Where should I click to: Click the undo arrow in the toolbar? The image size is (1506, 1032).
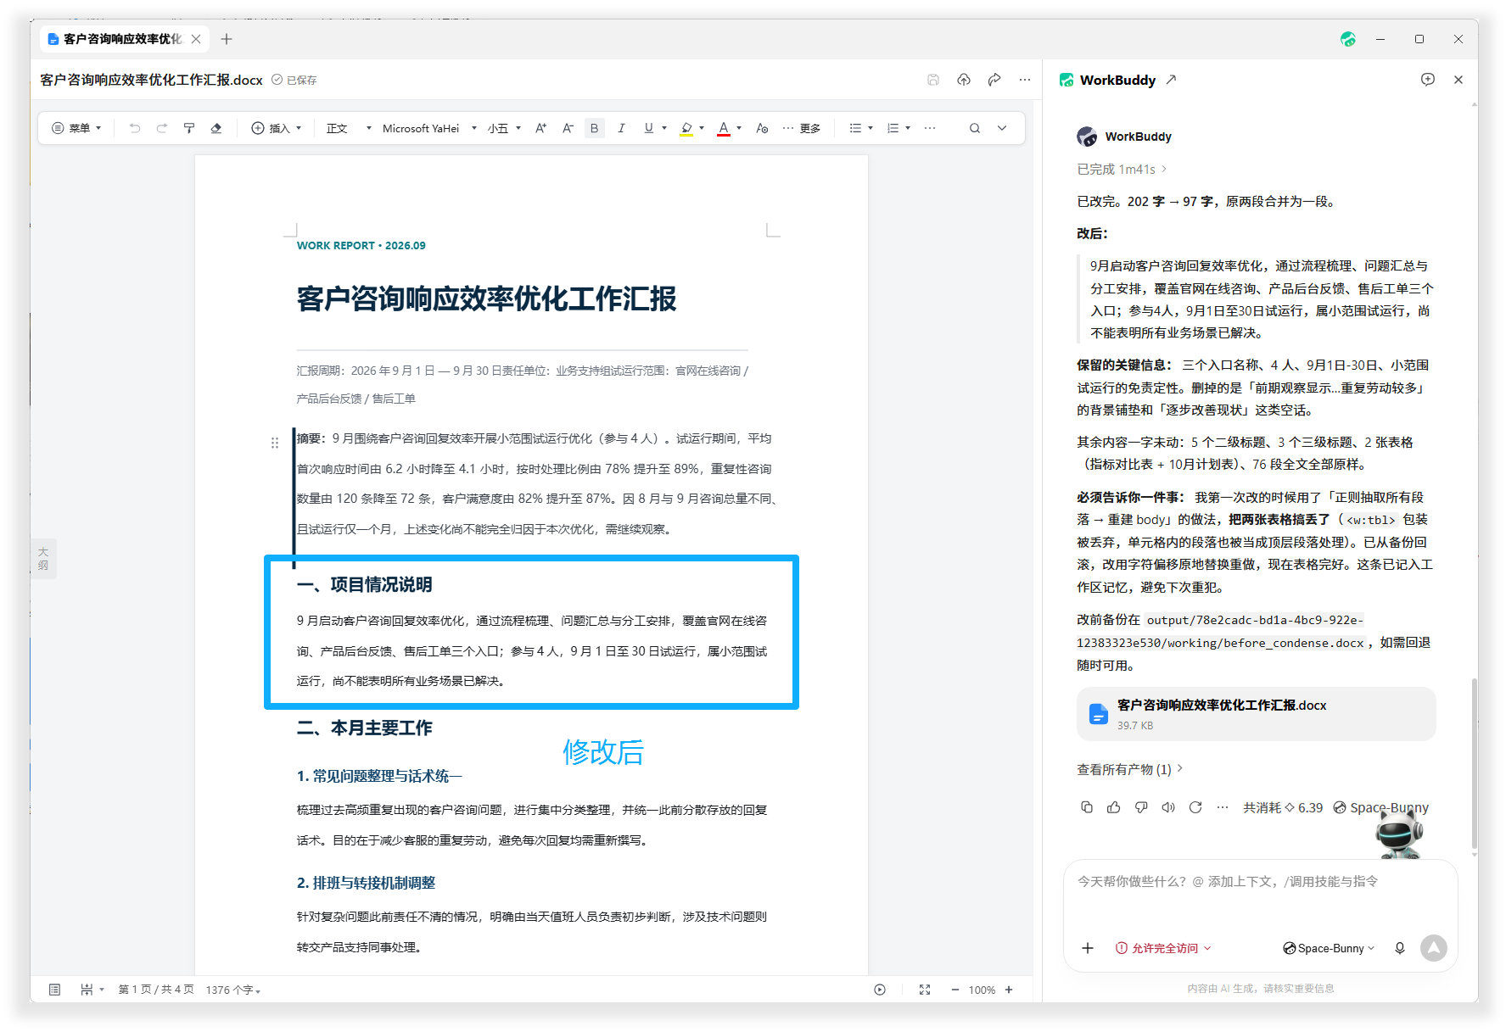pyautogui.click(x=135, y=128)
